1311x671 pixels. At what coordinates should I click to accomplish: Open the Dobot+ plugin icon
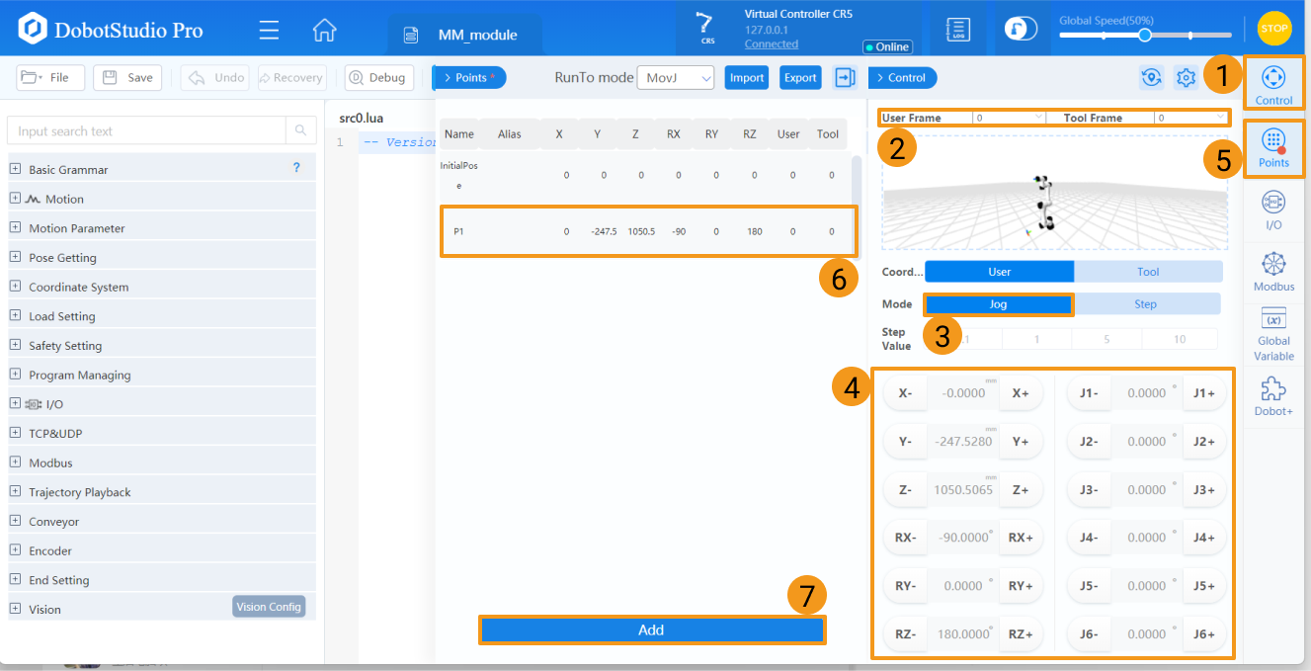[1273, 395]
